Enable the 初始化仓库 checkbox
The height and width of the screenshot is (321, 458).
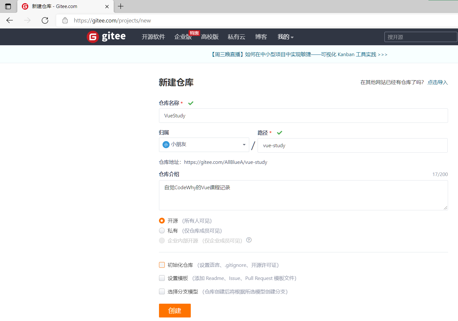click(162, 265)
